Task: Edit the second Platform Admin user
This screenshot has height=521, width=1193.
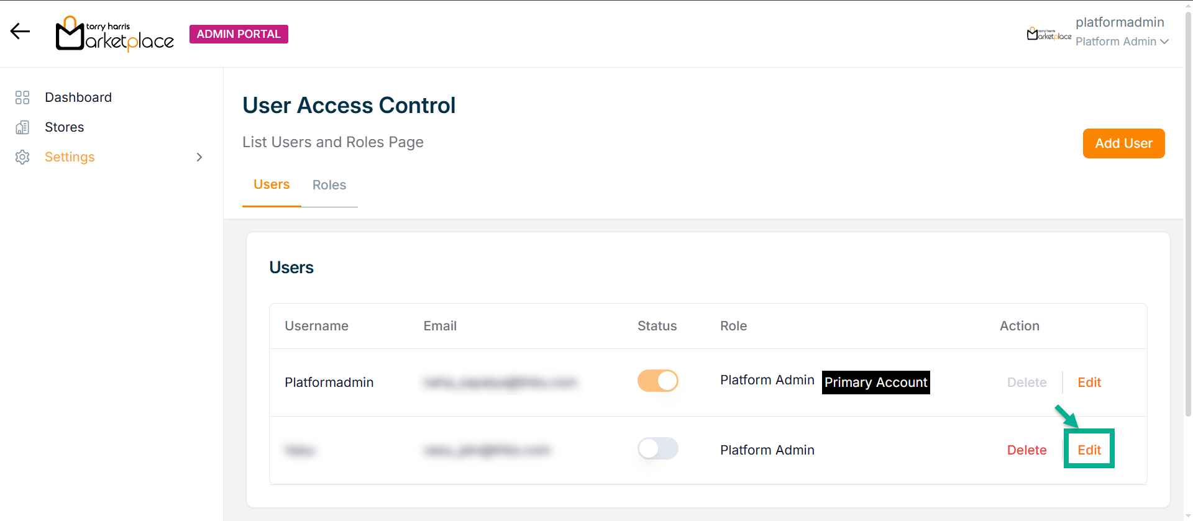Action: click(1089, 450)
